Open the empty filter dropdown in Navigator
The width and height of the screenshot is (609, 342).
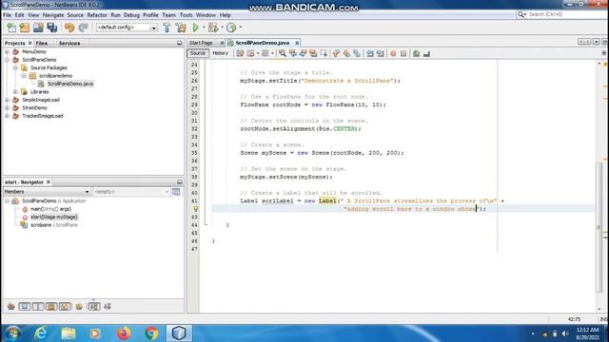point(167,192)
